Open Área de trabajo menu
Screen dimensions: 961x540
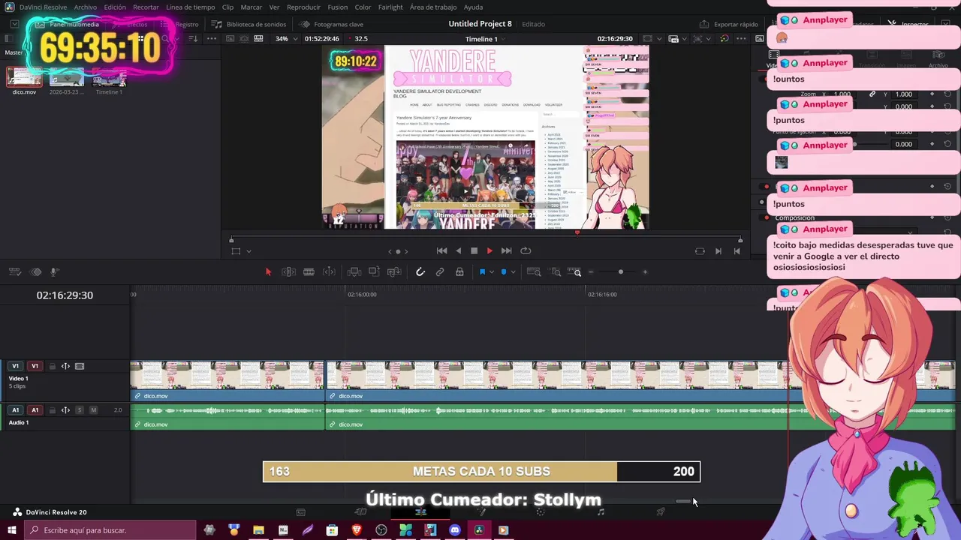point(433,7)
